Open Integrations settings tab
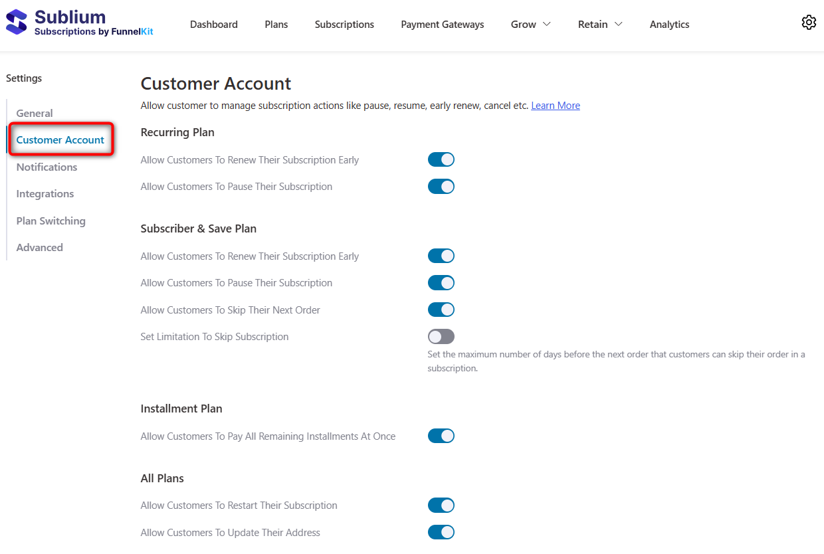Image resolution: width=824 pixels, height=554 pixels. pos(45,194)
